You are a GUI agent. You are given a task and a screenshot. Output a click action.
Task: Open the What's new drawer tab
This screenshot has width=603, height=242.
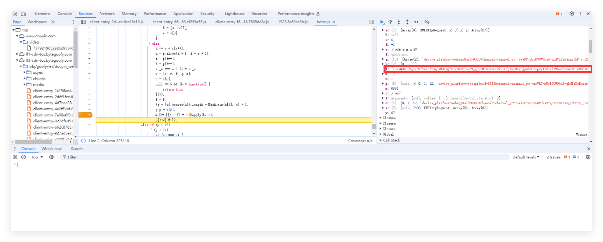coord(52,149)
